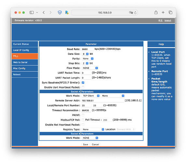
Task: Click the logout link
Action: [x=168, y=21]
